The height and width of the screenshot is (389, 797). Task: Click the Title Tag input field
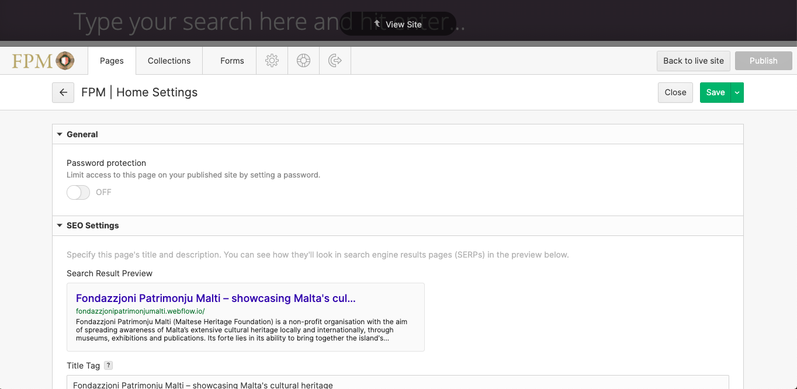(x=398, y=383)
